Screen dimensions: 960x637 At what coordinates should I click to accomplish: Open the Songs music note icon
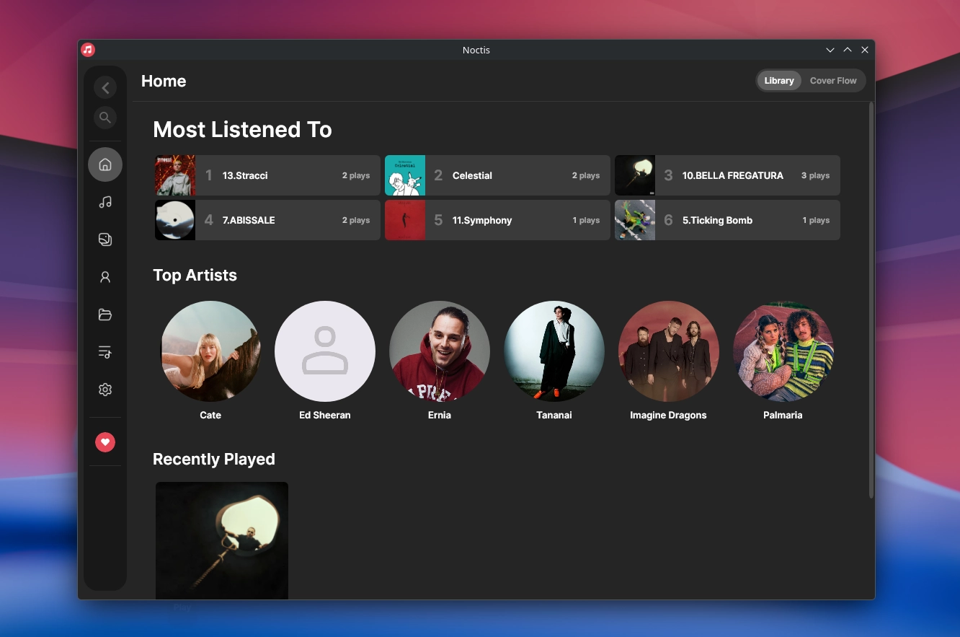pos(105,202)
